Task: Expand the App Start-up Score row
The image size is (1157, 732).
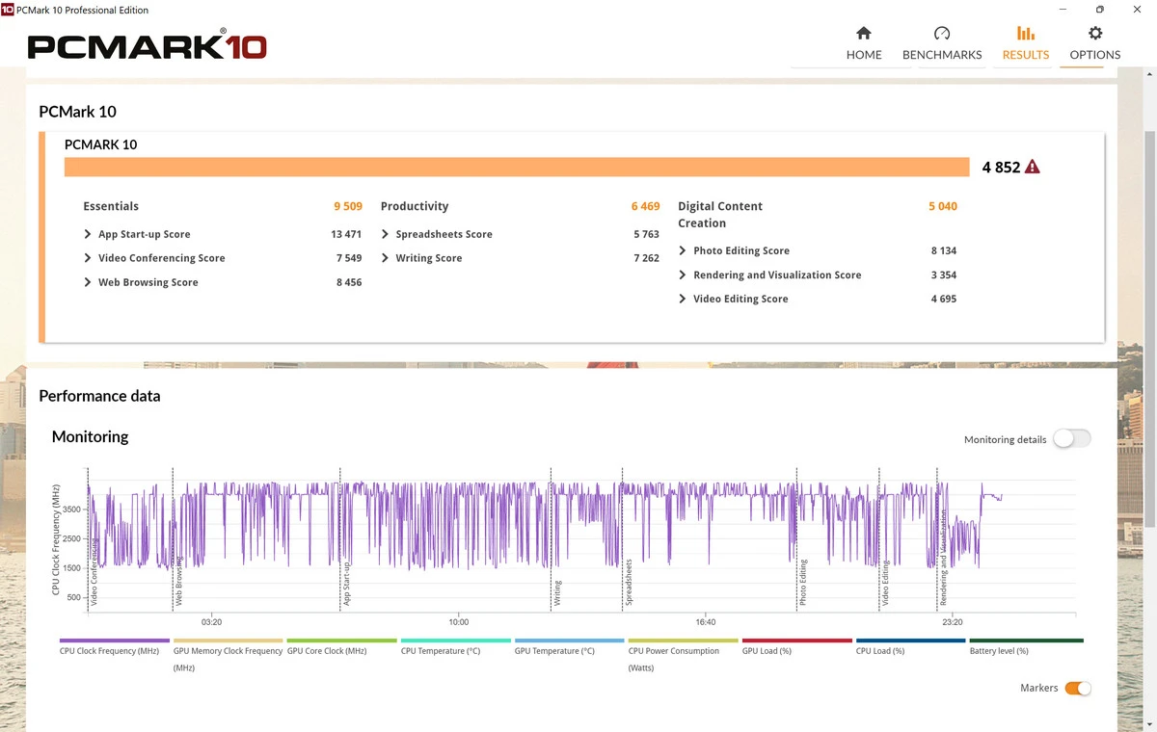Action: point(89,234)
